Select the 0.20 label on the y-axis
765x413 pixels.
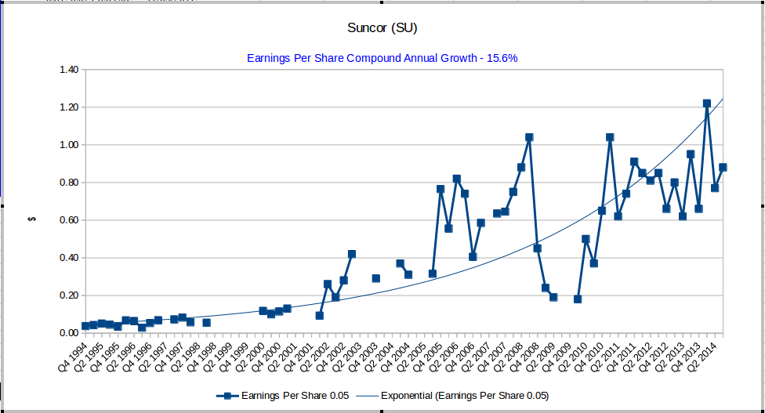tap(69, 295)
